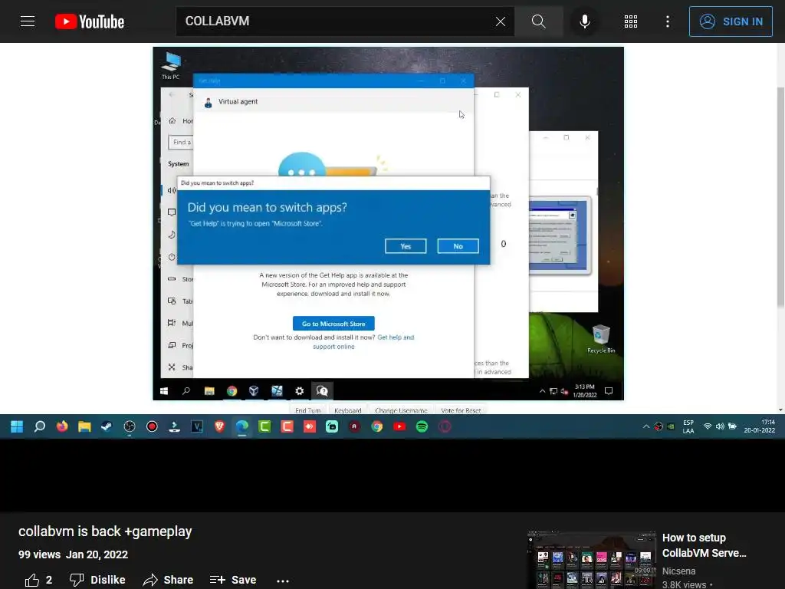
Task: Open Settings gear on the VM taskbar
Action: click(x=300, y=390)
